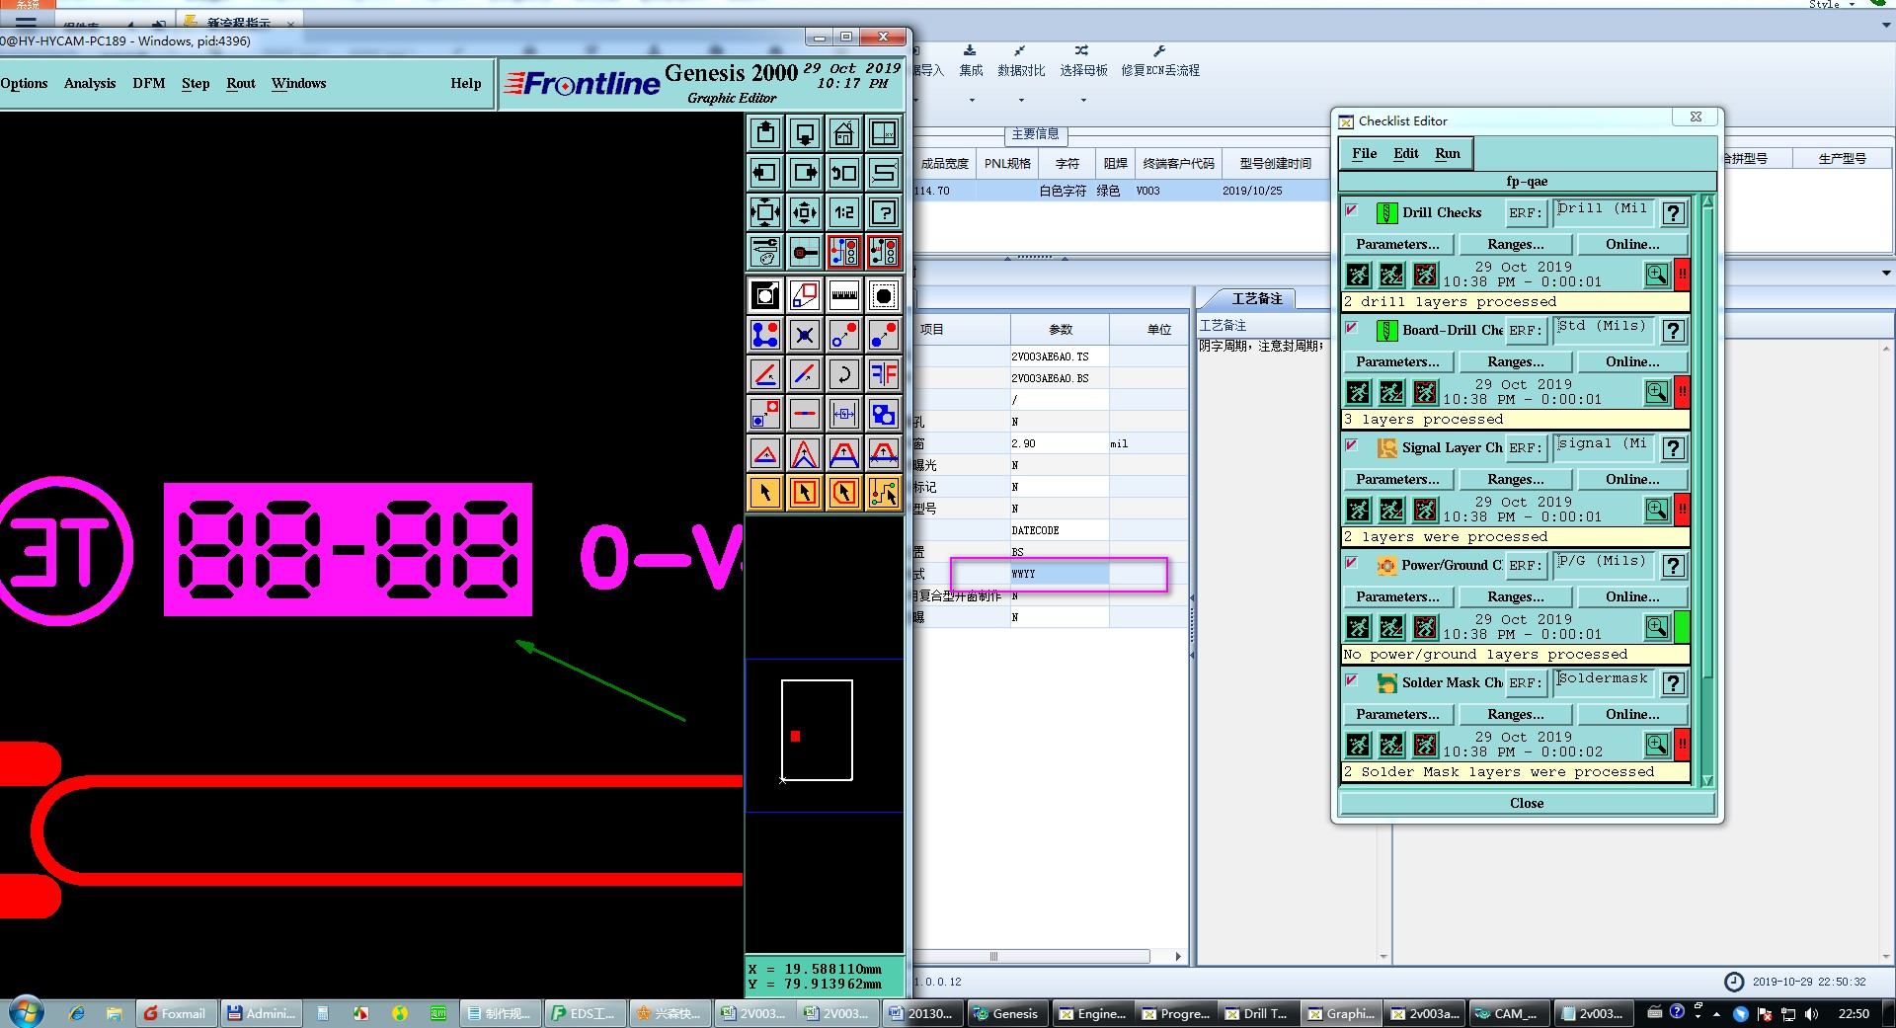1896x1028 pixels.
Task: Click the overlapping blue shapes icon
Action: coord(883,414)
